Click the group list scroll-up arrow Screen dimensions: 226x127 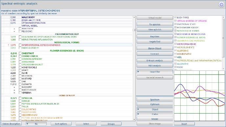click(x=223, y=17)
